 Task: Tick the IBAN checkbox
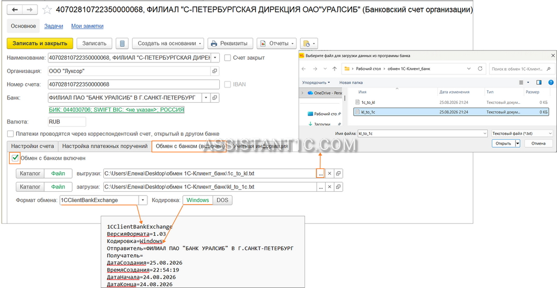228,84
